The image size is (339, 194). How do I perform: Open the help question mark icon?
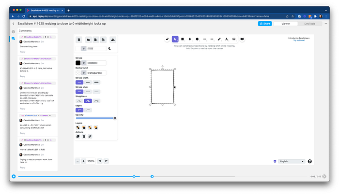click(x=309, y=161)
